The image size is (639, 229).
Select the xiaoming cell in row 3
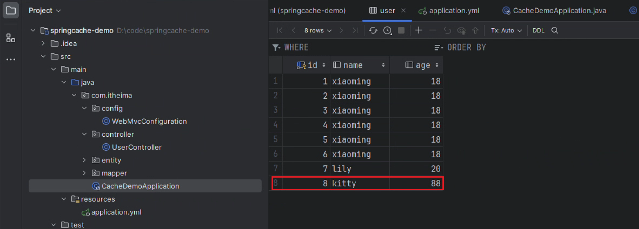coord(360,111)
